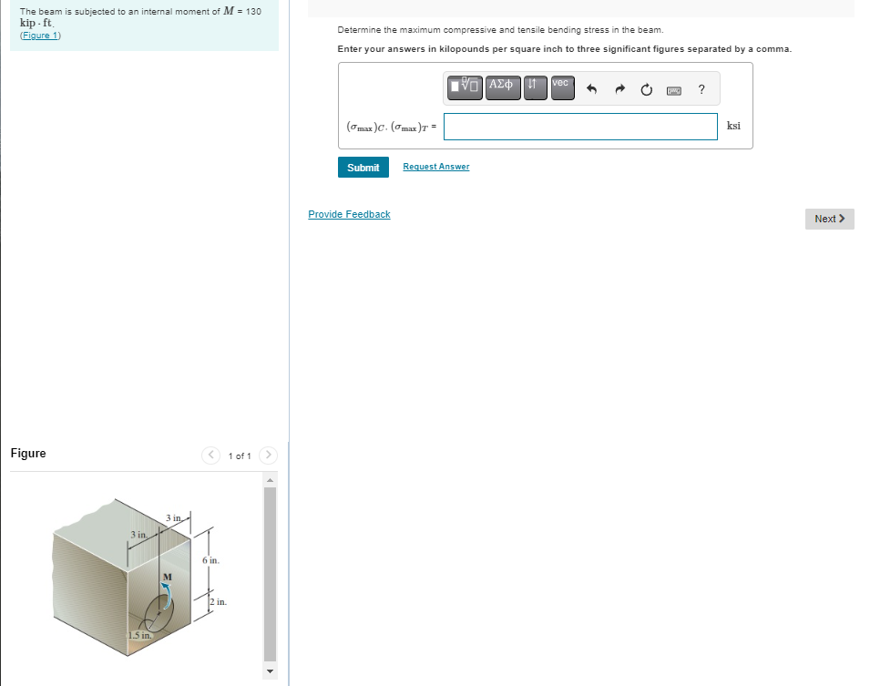Undo the last entry in answer box
This screenshot has width=870, height=686.
coord(591,89)
